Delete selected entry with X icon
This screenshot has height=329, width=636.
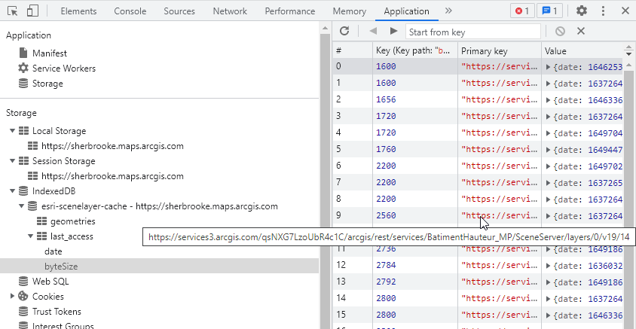(581, 31)
